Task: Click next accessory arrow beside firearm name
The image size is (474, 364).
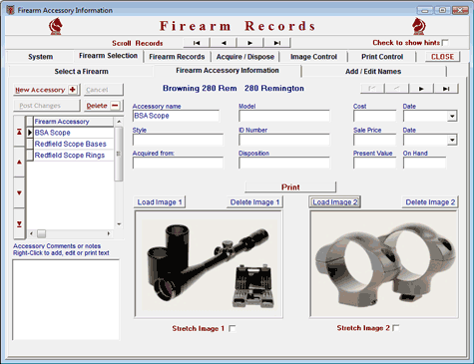Action: point(421,89)
